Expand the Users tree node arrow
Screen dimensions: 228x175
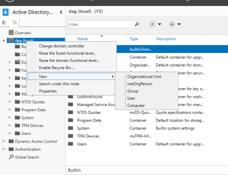coord(10,133)
